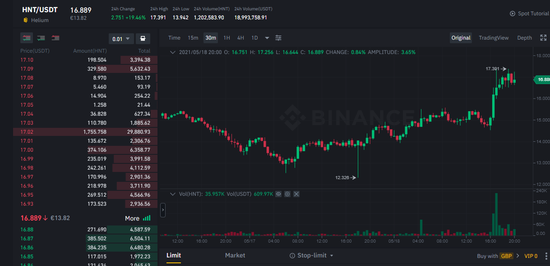Select sell order at price 17.10
This screenshot has height=266, width=550.
click(x=85, y=60)
